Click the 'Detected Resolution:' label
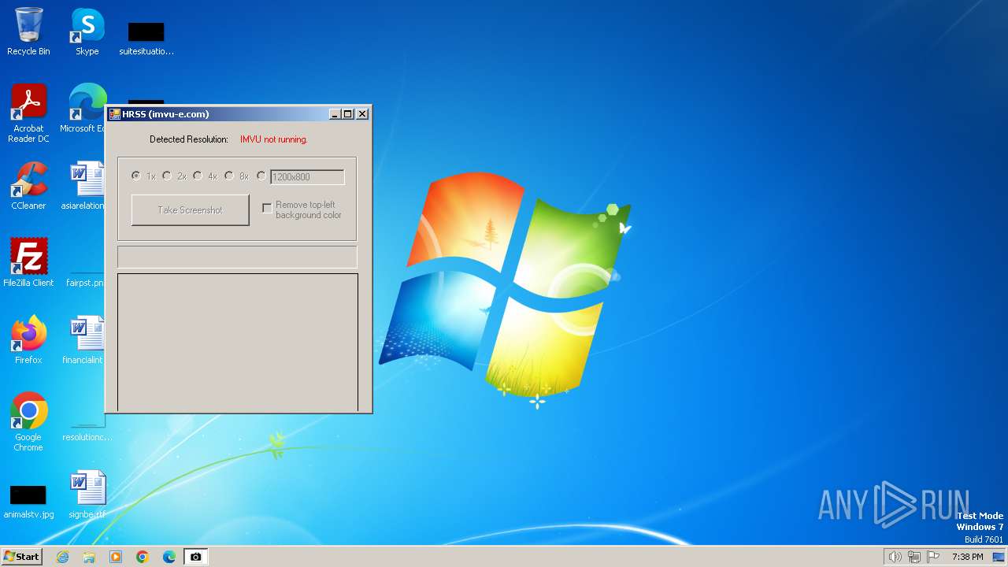The height and width of the screenshot is (567, 1008). 189,139
